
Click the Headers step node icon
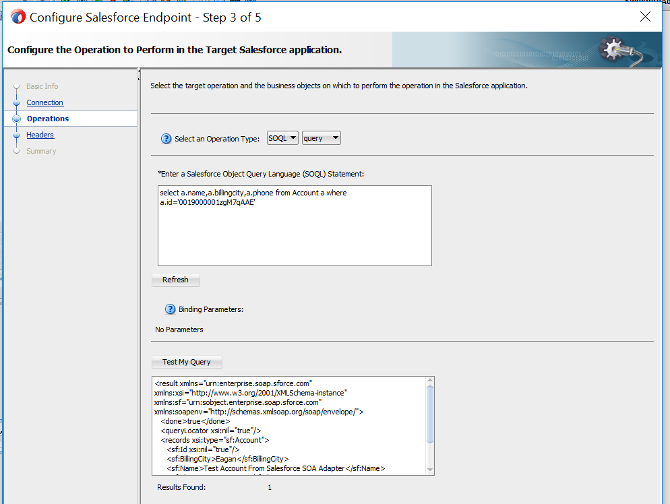(16, 135)
